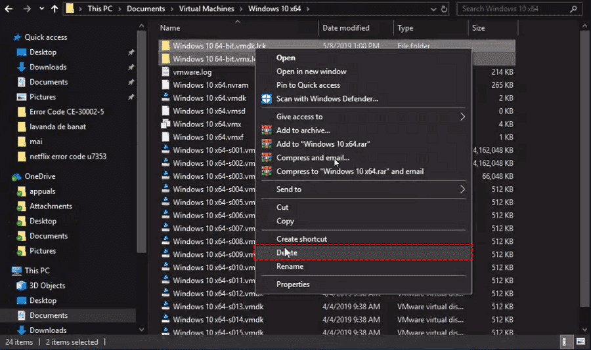This screenshot has height=350, width=591.
Task: Expand address bar history dropdown
Action: coord(433,9)
